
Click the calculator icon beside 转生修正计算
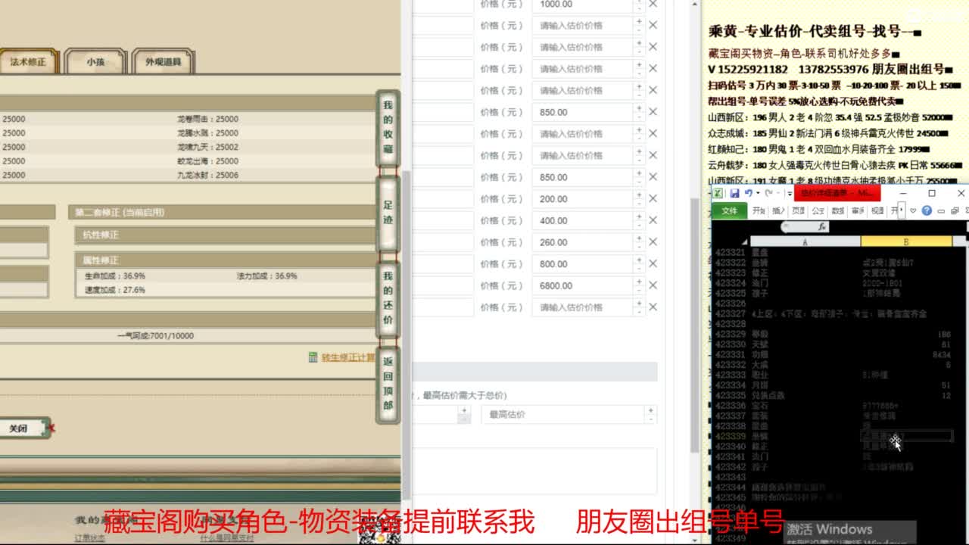[x=313, y=357]
